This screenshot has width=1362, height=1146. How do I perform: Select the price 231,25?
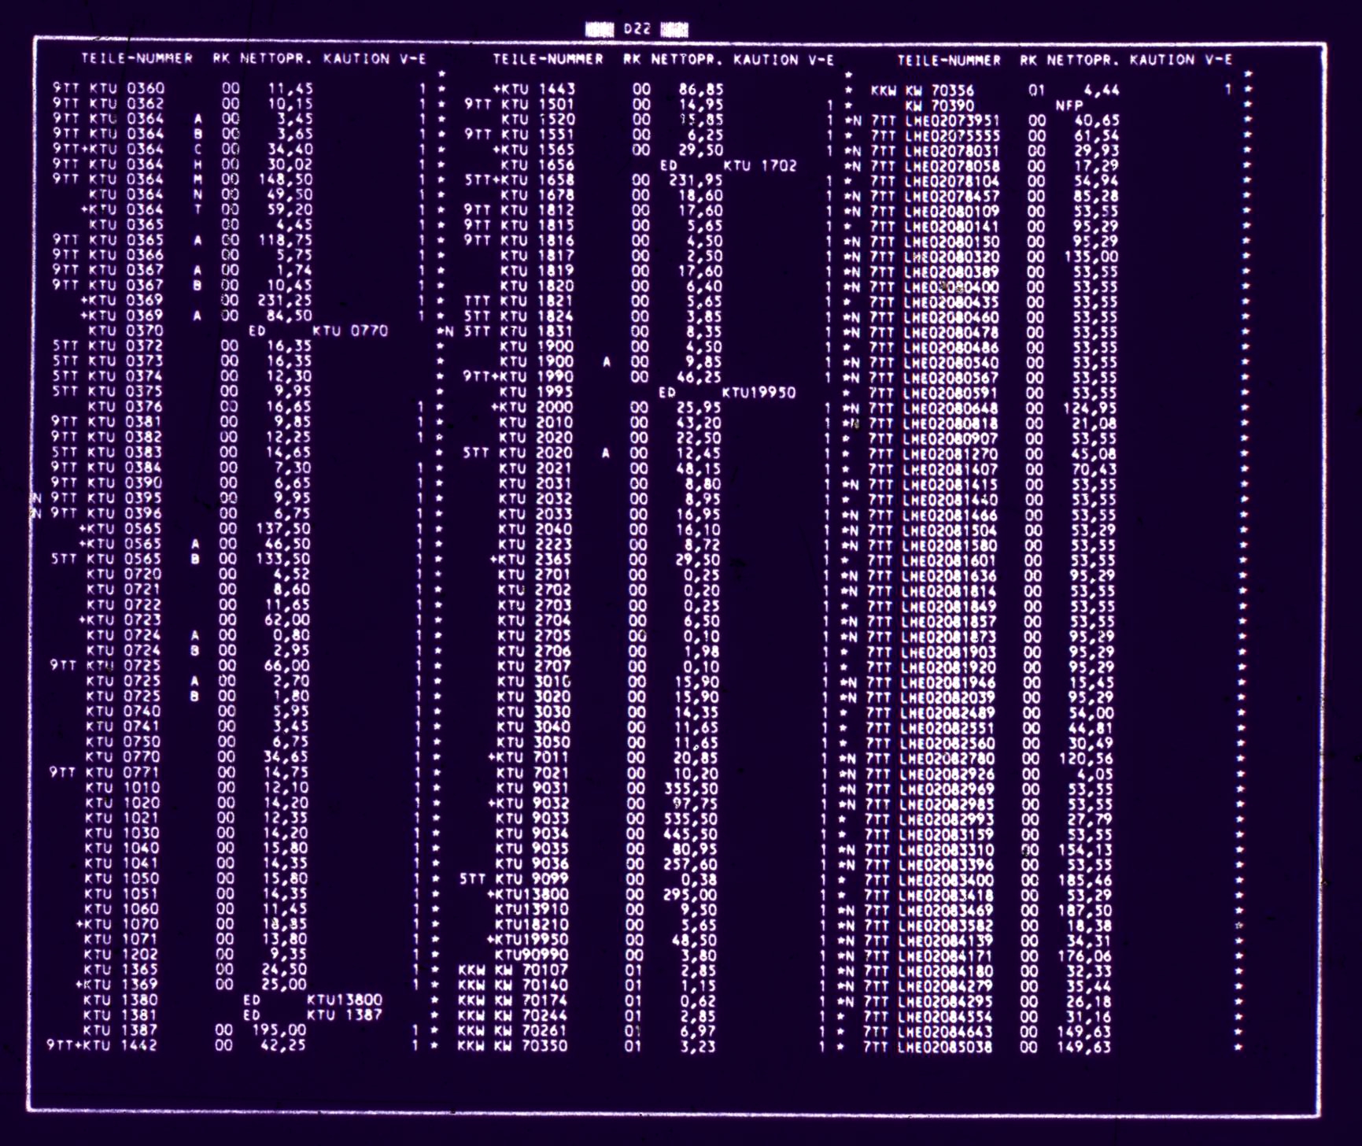point(284,301)
